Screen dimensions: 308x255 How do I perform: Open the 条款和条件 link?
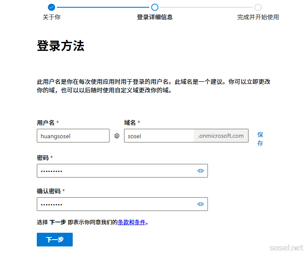click(x=132, y=222)
